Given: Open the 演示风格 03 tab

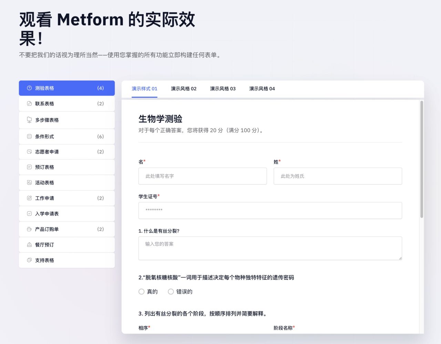Looking at the screenshot, I should click(x=223, y=88).
